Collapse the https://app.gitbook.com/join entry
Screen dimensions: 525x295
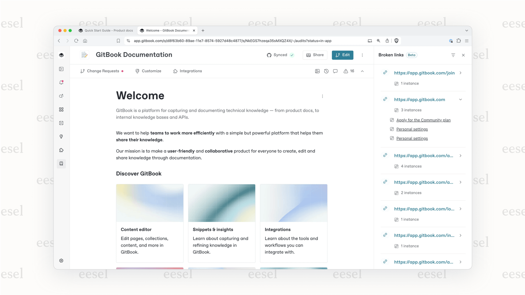(x=460, y=73)
